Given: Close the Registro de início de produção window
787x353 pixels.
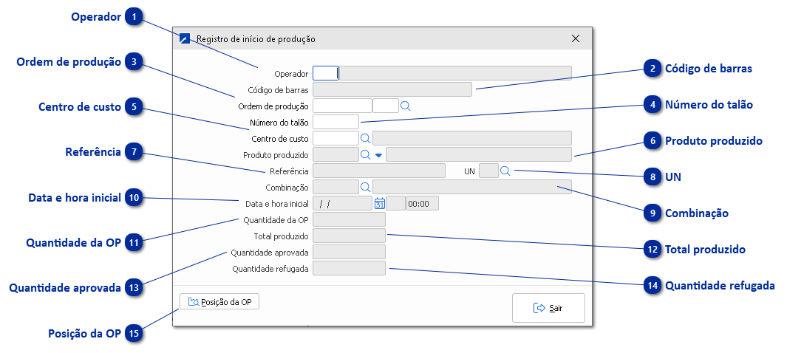Looking at the screenshot, I should click(x=576, y=38).
